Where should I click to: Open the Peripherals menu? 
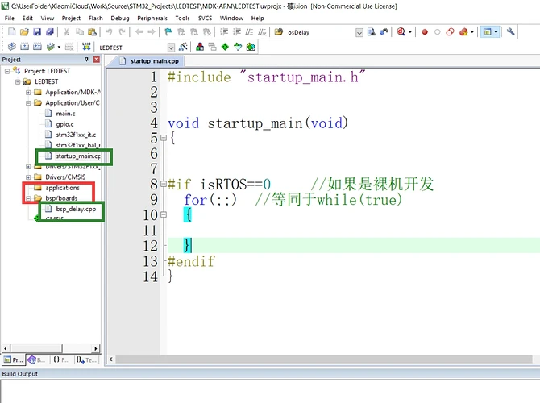[153, 17]
